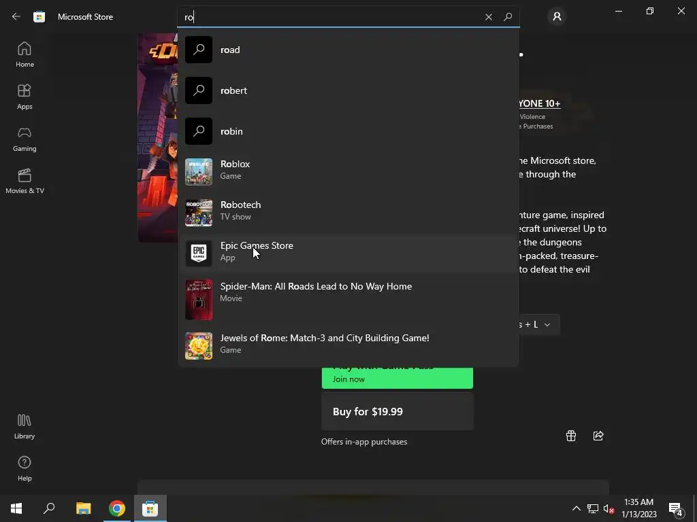Image resolution: width=697 pixels, height=522 pixels.
Task: Join Game Pass now
Action: (x=397, y=378)
